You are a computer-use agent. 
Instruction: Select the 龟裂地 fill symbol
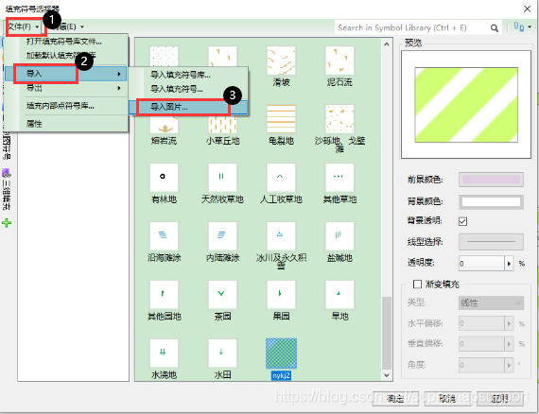tap(281, 125)
